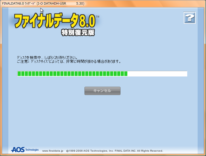Image resolution: width=206 pixels, height=156 pixels.
Task: Click the ディスクを検索中 status text
Action: [x=47, y=58]
